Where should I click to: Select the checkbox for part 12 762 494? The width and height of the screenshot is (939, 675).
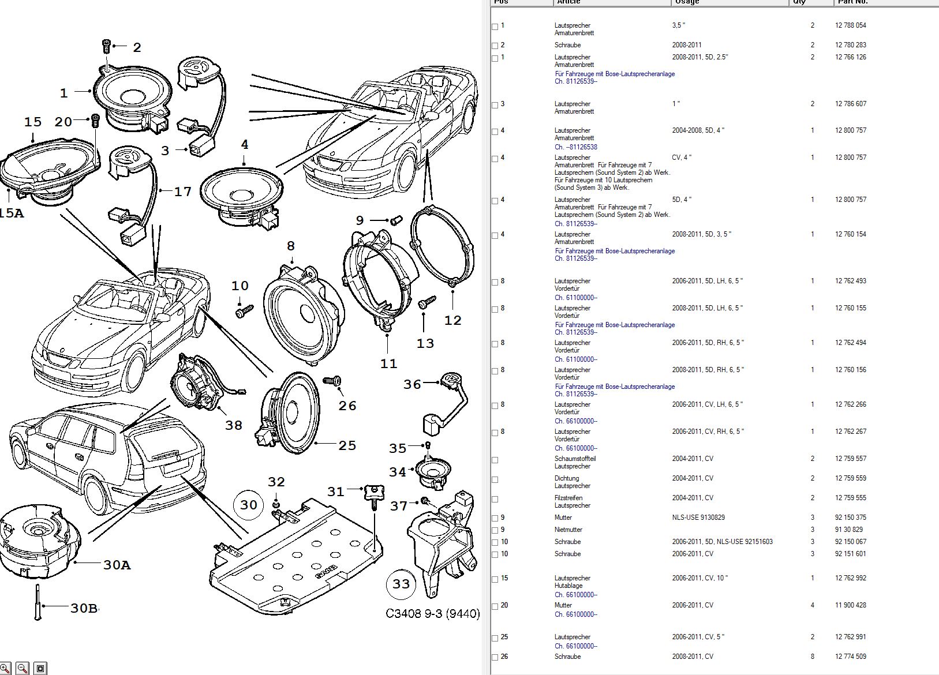pos(495,344)
